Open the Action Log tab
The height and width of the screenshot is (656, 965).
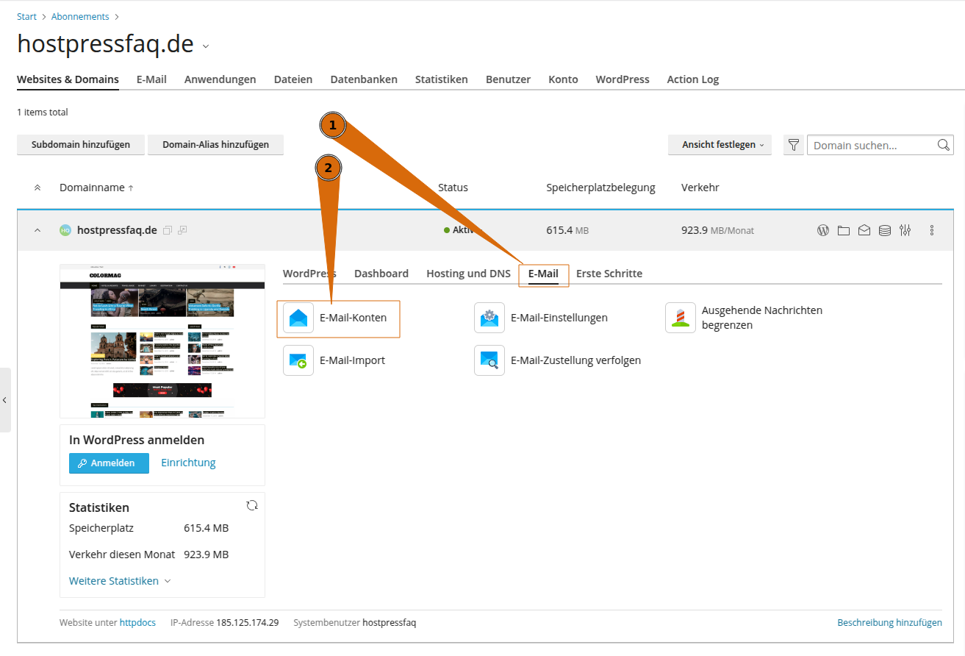coord(693,79)
